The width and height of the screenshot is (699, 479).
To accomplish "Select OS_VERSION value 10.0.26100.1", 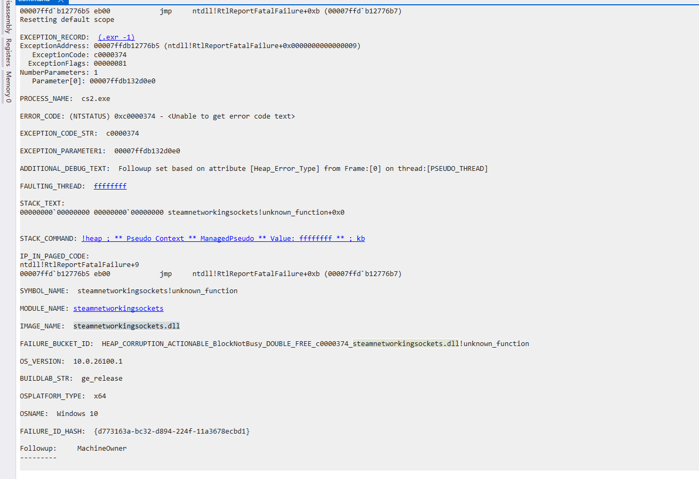I will click(x=98, y=361).
